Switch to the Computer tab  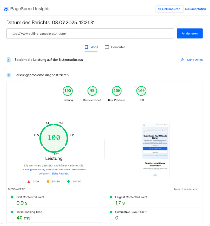click(115, 47)
